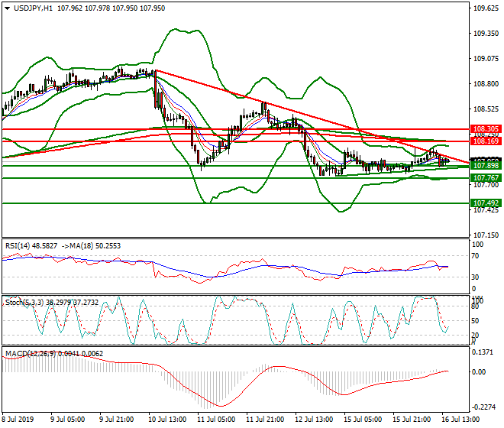Click the 11 Jul 05:00 time label
This screenshot has width=504, height=428.
click(x=216, y=420)
